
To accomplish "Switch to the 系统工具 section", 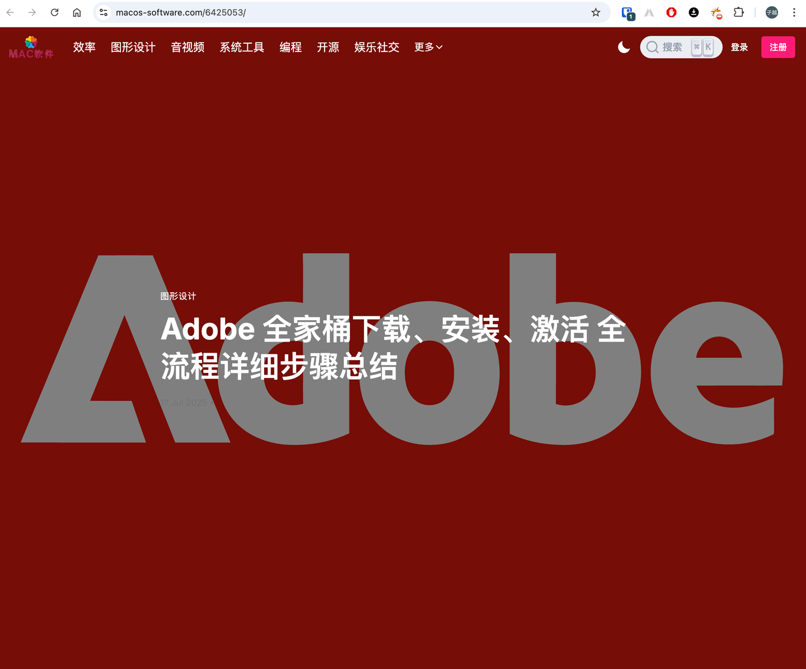I will 242,47.
